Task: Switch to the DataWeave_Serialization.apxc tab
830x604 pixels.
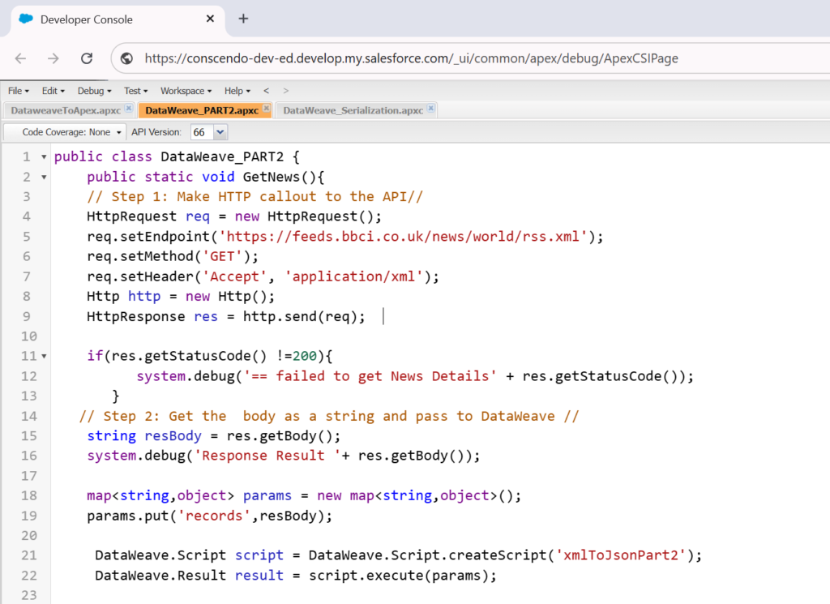Action: coord(353,110)
